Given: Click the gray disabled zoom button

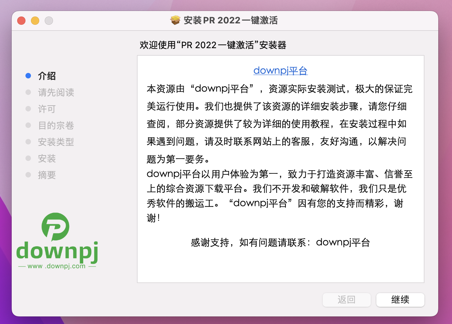Looking at the screenshot, I should 49,21.
